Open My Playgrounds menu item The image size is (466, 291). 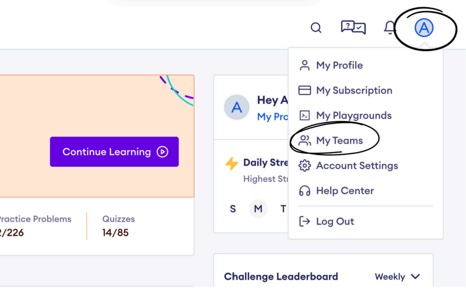click(354, 115)
